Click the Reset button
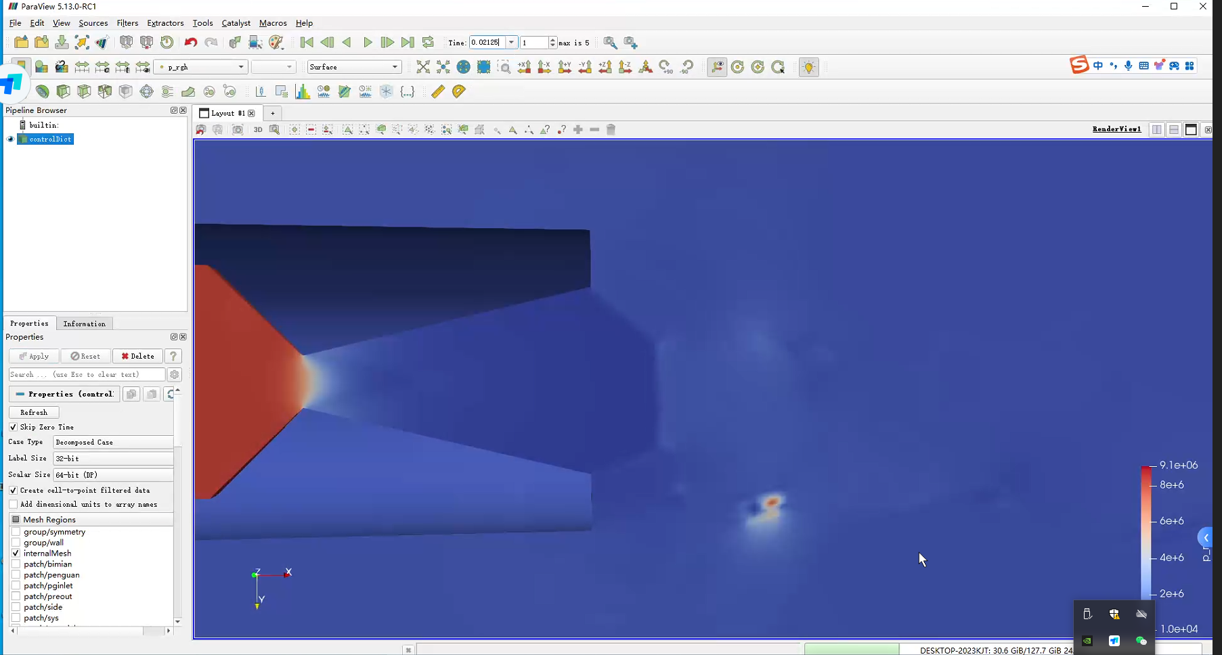 [85, 356]
